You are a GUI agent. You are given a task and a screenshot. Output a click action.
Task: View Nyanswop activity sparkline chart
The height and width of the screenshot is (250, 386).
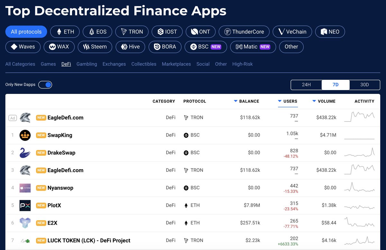[x=359, y=187]
